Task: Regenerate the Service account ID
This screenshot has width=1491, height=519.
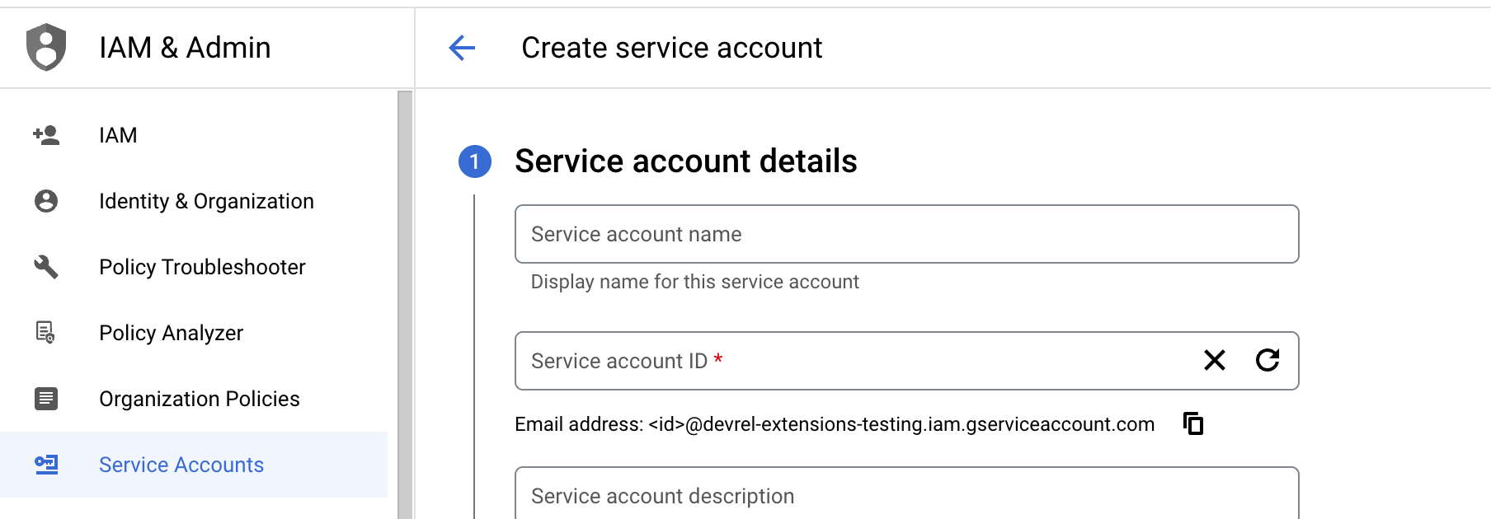Action: 1268,360
